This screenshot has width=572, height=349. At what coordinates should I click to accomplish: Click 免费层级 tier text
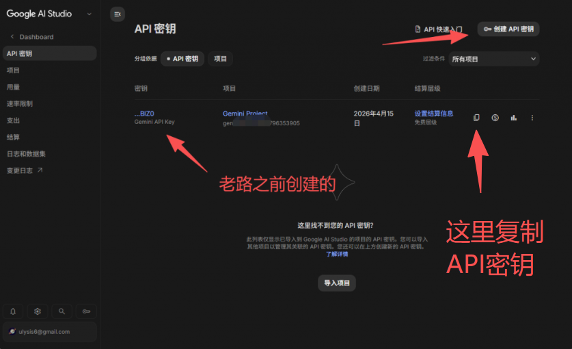(x=425, y=122)
